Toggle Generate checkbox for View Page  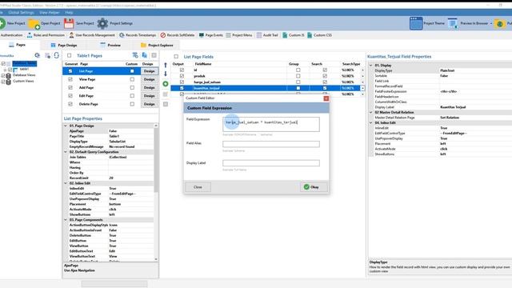(x=70, y=79)
